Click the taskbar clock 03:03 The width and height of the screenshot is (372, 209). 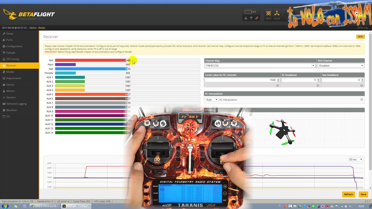[361, 206]
